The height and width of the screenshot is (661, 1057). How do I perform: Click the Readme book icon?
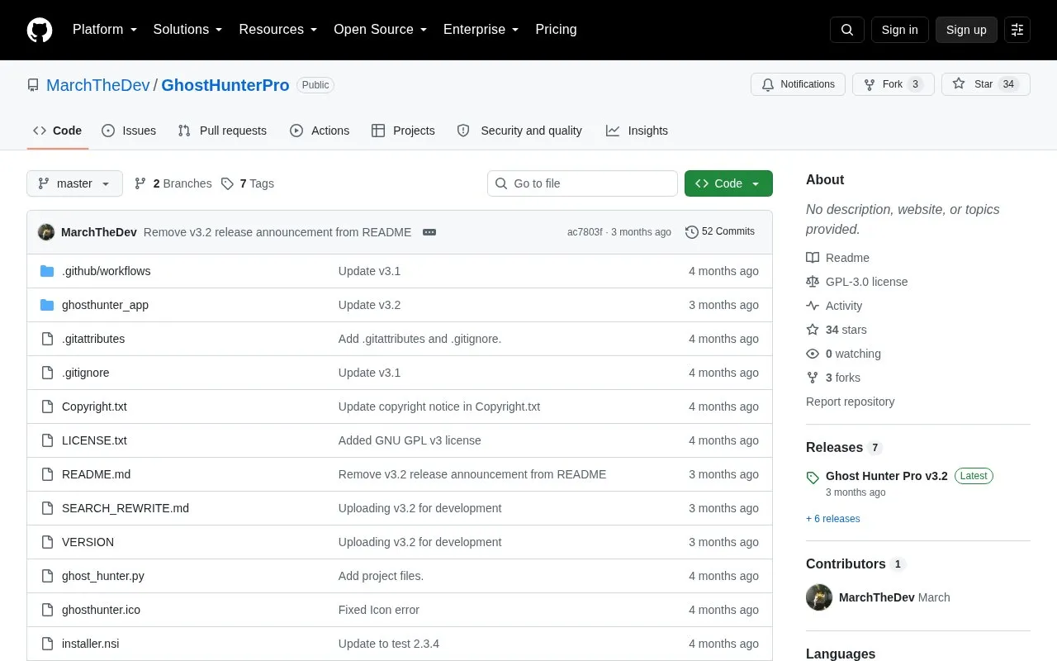pos(813,258)
